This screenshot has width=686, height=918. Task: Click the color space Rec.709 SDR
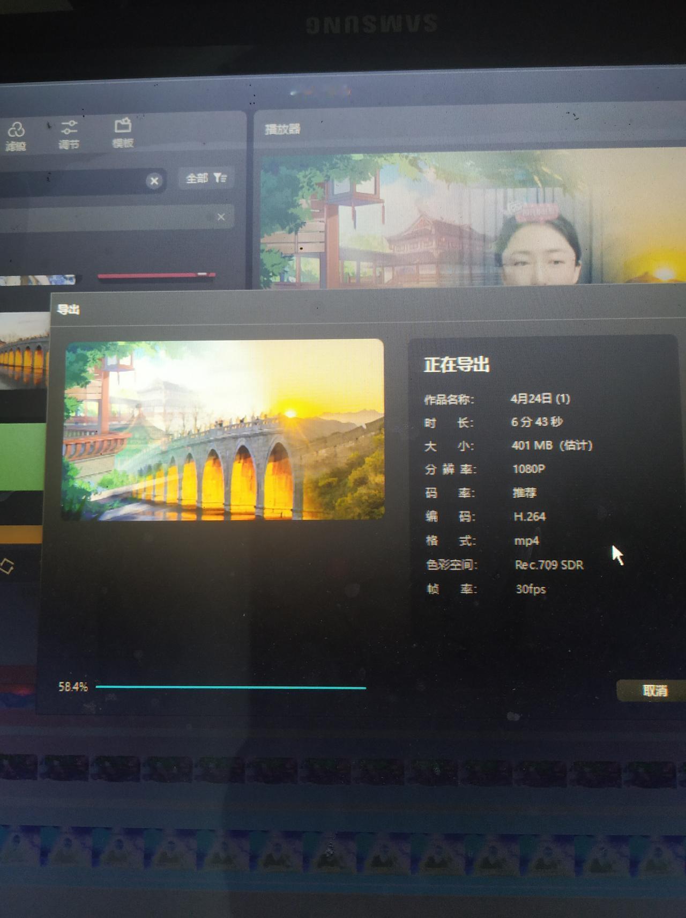coord(549,565)
